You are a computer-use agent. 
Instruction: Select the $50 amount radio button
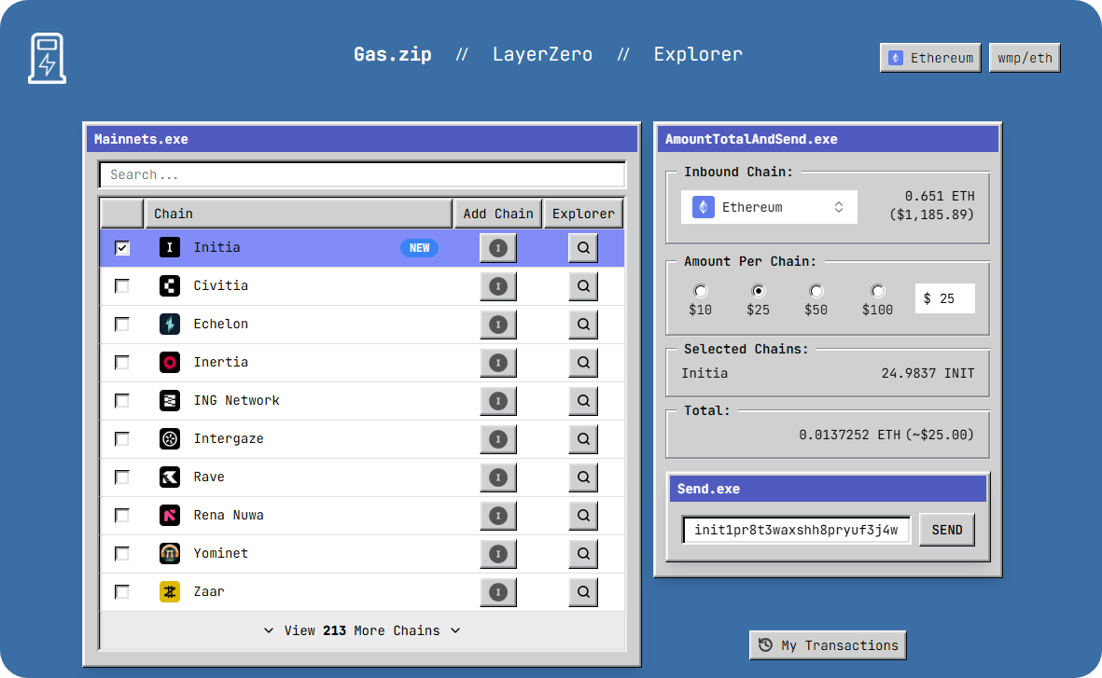(x=816, y=291)
